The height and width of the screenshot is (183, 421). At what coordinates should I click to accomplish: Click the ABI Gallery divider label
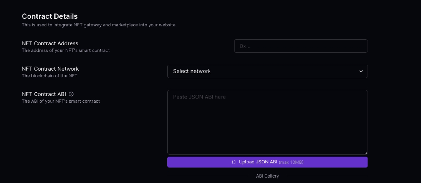[x=267, y=176]
